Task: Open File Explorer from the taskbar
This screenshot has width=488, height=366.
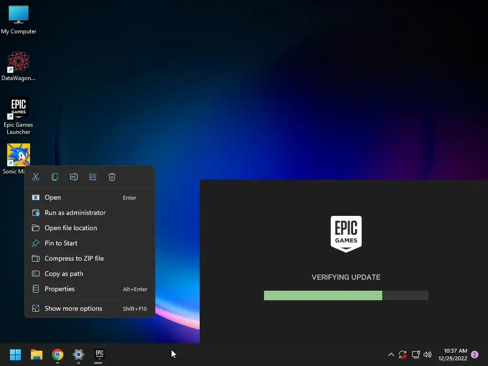Action: pos(36,355)
